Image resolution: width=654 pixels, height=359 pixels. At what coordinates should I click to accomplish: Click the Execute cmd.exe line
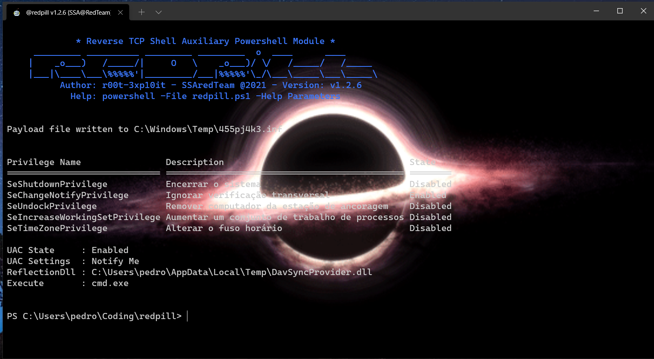click(68, 283)
